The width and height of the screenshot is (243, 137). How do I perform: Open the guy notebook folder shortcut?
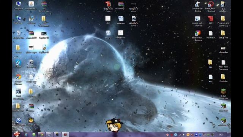tap(223, 6)
